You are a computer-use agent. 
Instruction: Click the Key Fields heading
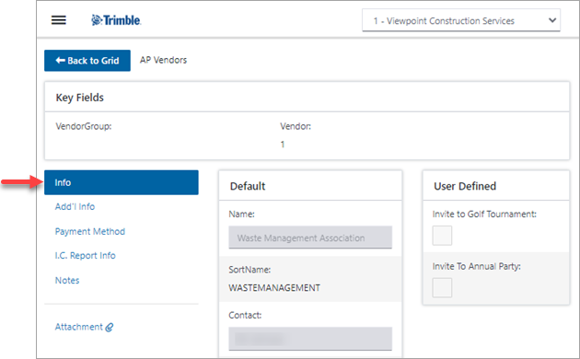pyautogui.click(x=79, y=98)
